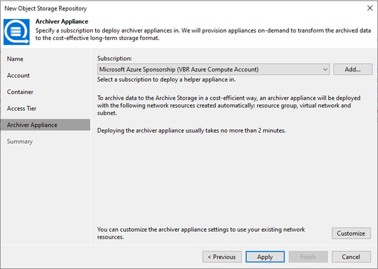Click the Subscription field label
Viewport: 378px width, 269px height.
tap(115, 58)
